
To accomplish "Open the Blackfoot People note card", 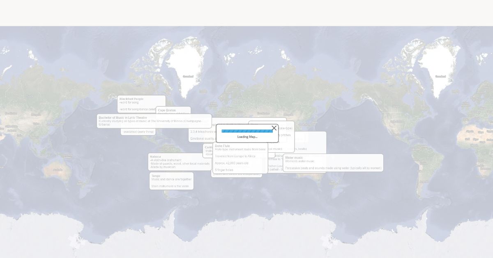I will 131,99.
